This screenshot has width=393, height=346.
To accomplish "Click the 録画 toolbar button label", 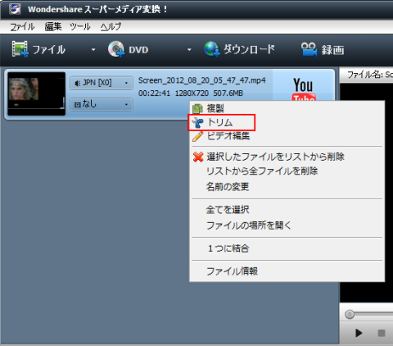I will coord(333,50).
